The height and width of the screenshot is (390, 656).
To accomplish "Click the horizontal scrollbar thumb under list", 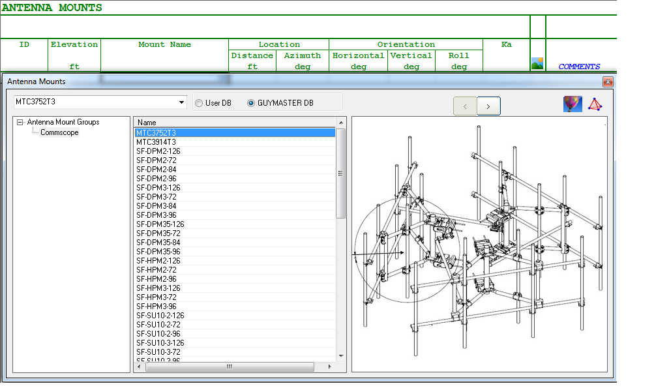I will point(230,367).
